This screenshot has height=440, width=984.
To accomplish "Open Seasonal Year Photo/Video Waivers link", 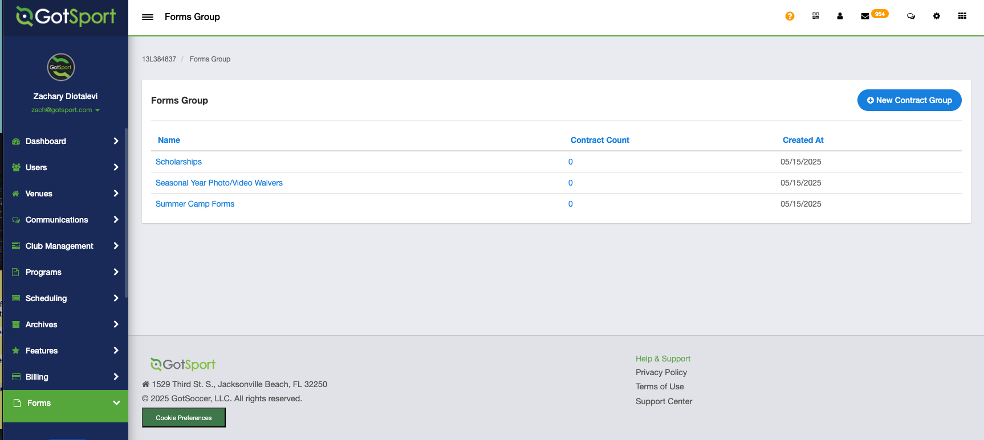I will pos(219,183).
